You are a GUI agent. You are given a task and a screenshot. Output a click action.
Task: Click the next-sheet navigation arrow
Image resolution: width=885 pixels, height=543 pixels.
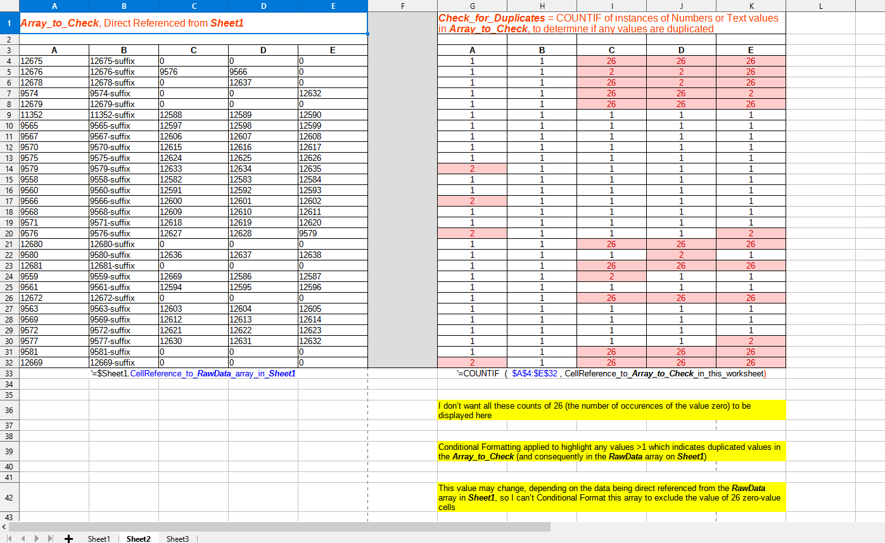tap(37, 539)
